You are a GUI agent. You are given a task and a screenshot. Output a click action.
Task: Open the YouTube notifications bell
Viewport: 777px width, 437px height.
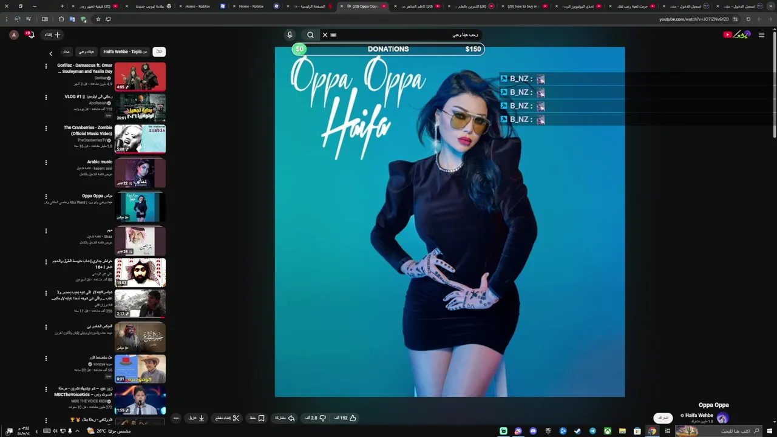pyautogui.click(x=30, y=35)
